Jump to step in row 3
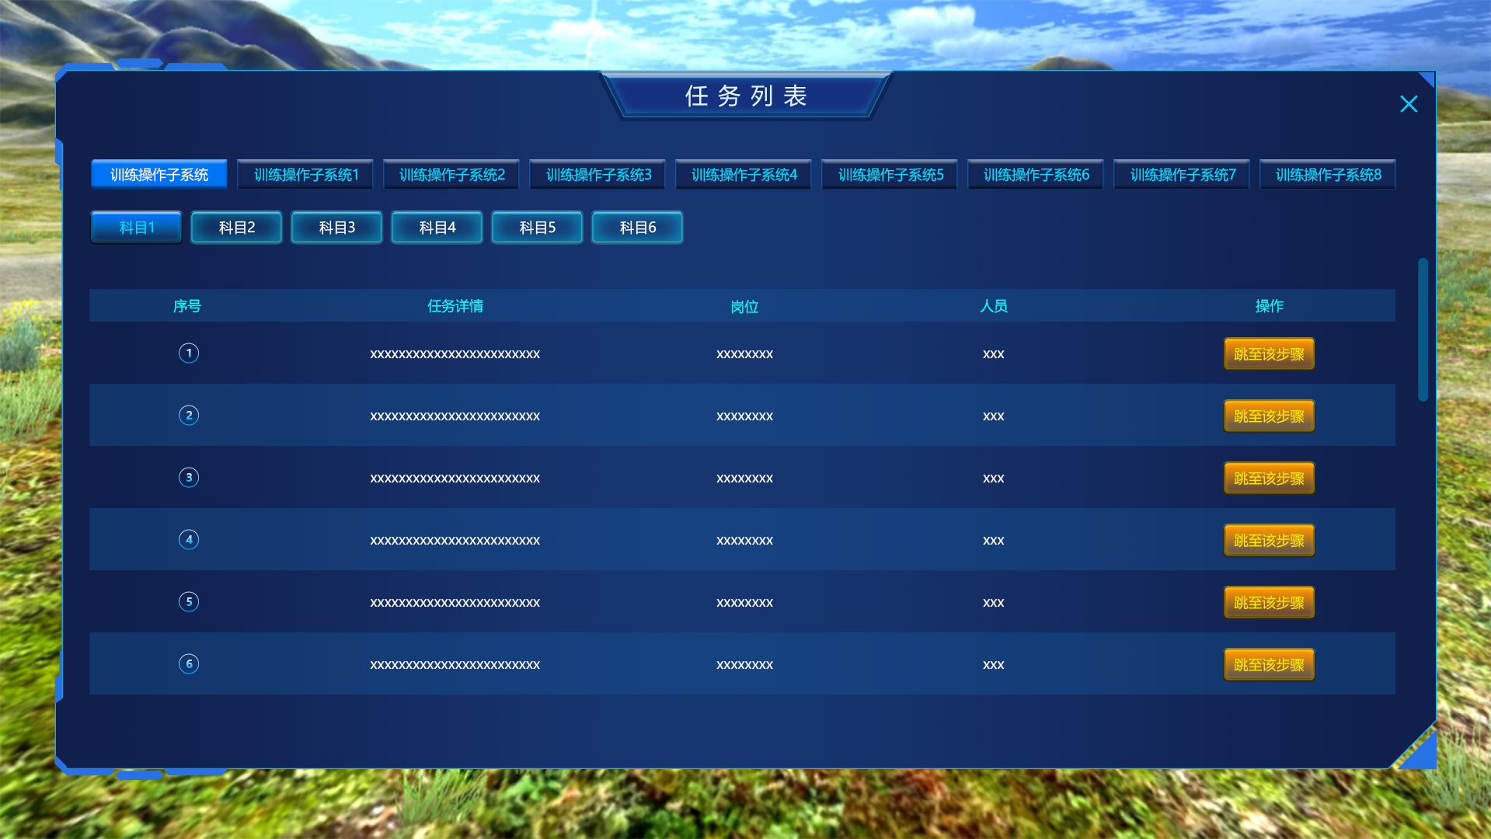This screenshot has height=839, width=1491. tap(1269, 479)
